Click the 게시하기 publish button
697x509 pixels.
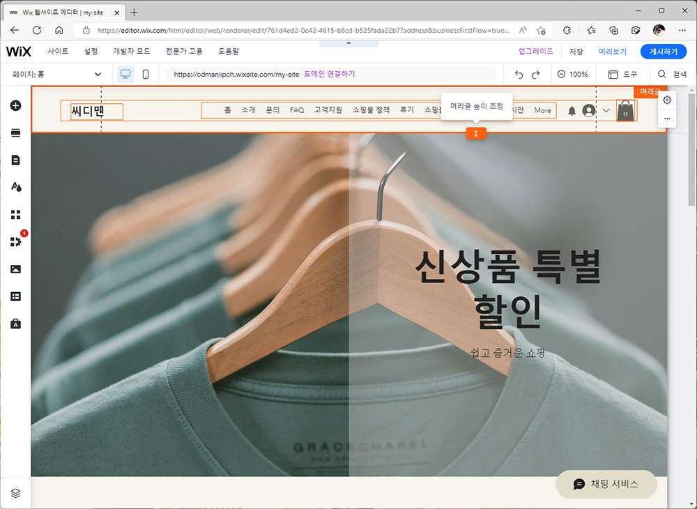[664, 52]
